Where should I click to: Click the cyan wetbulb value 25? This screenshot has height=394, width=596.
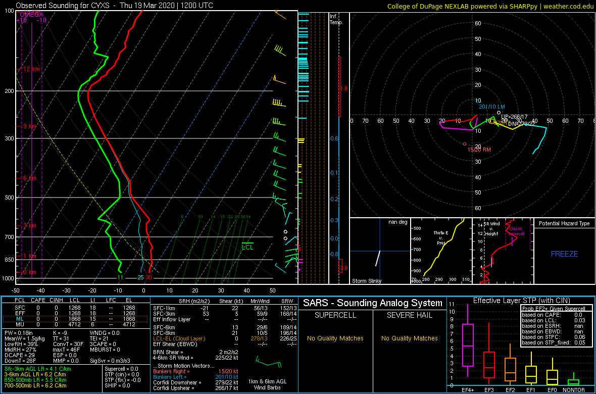coord(140,277)
